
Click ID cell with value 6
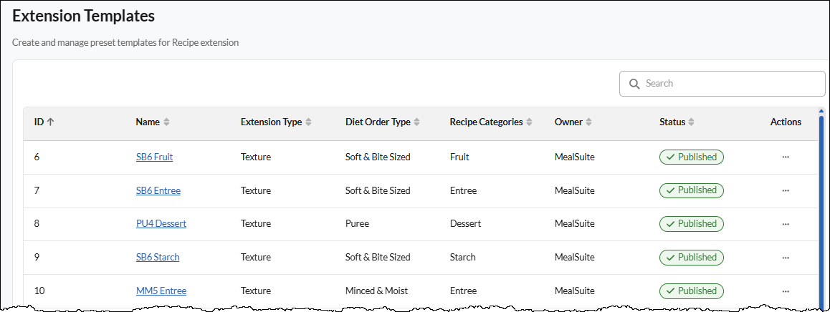click(x=37, y=157)
